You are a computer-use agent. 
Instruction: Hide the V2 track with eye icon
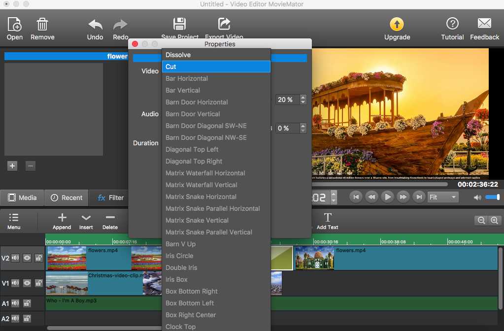27,258
